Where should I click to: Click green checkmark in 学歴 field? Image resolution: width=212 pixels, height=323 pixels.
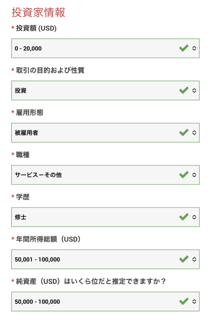tap(184, 217)
